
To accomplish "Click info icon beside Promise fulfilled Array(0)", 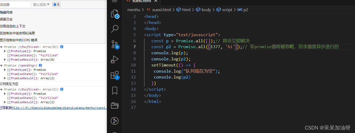I will point(62,47).
